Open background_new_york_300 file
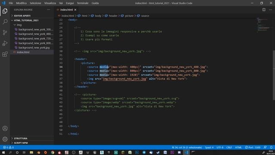 32,29
